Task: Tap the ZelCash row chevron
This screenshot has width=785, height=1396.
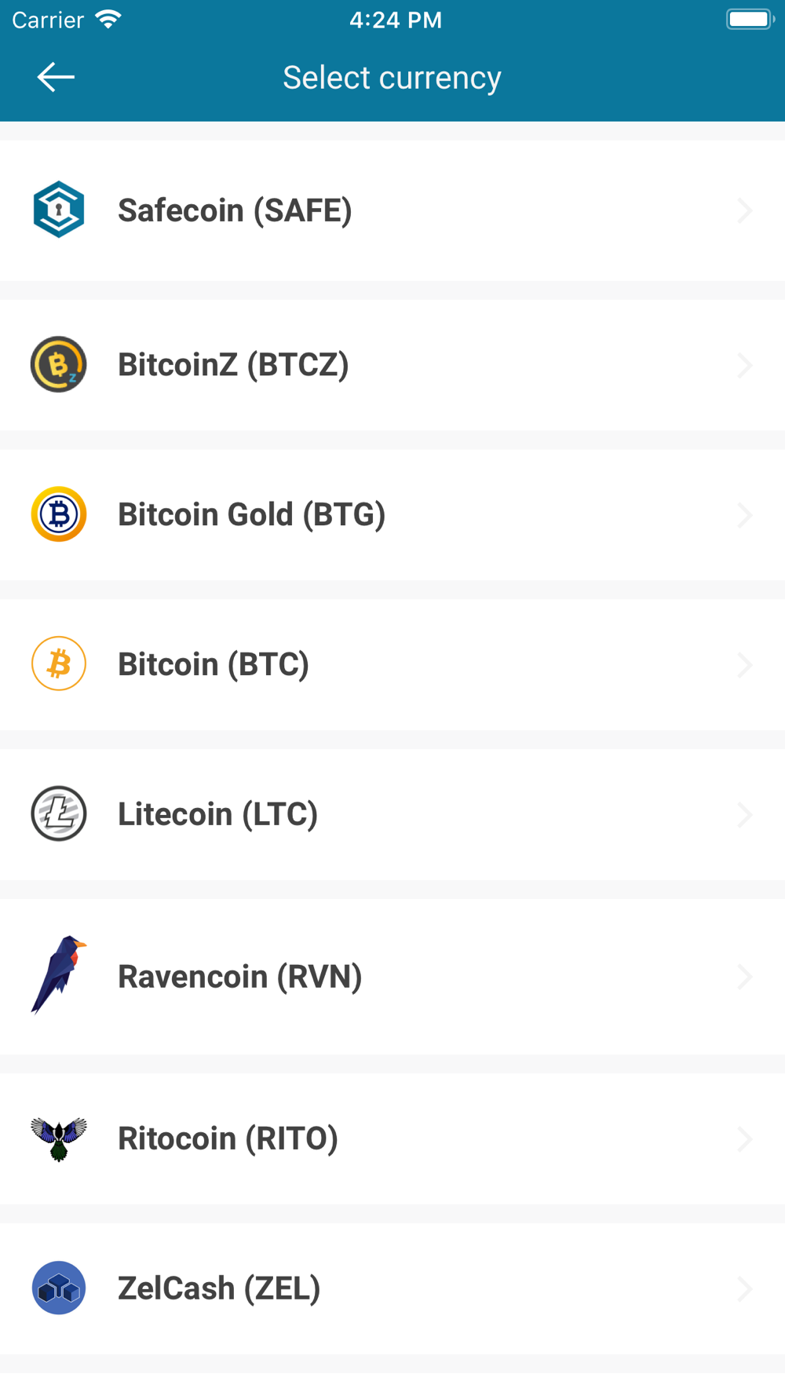Action: 745,1288
